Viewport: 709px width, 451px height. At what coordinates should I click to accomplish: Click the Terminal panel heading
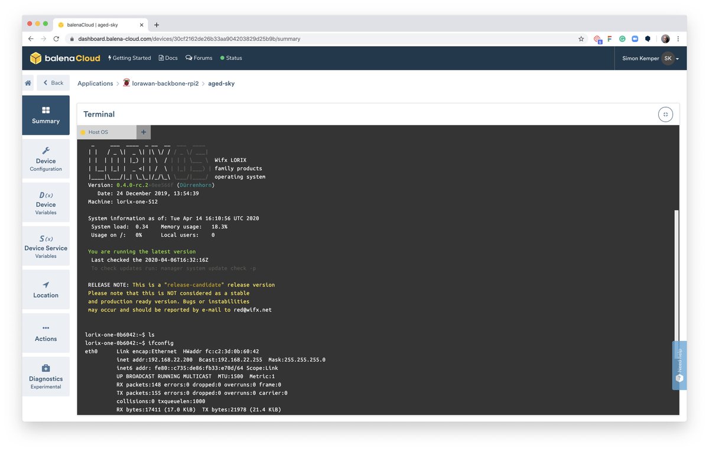[99, 114]
